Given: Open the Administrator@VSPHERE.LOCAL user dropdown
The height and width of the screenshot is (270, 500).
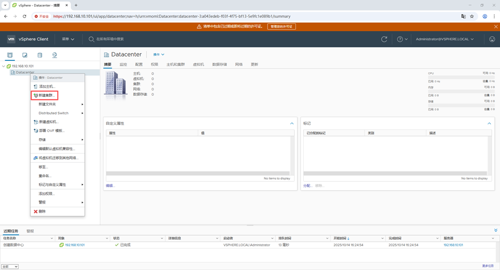Looking at the screenshot, I should pos(445,39).
